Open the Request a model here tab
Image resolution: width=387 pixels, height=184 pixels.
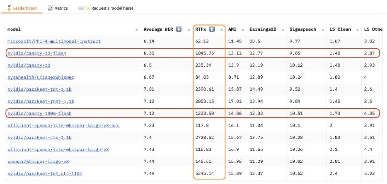(105, 8)
